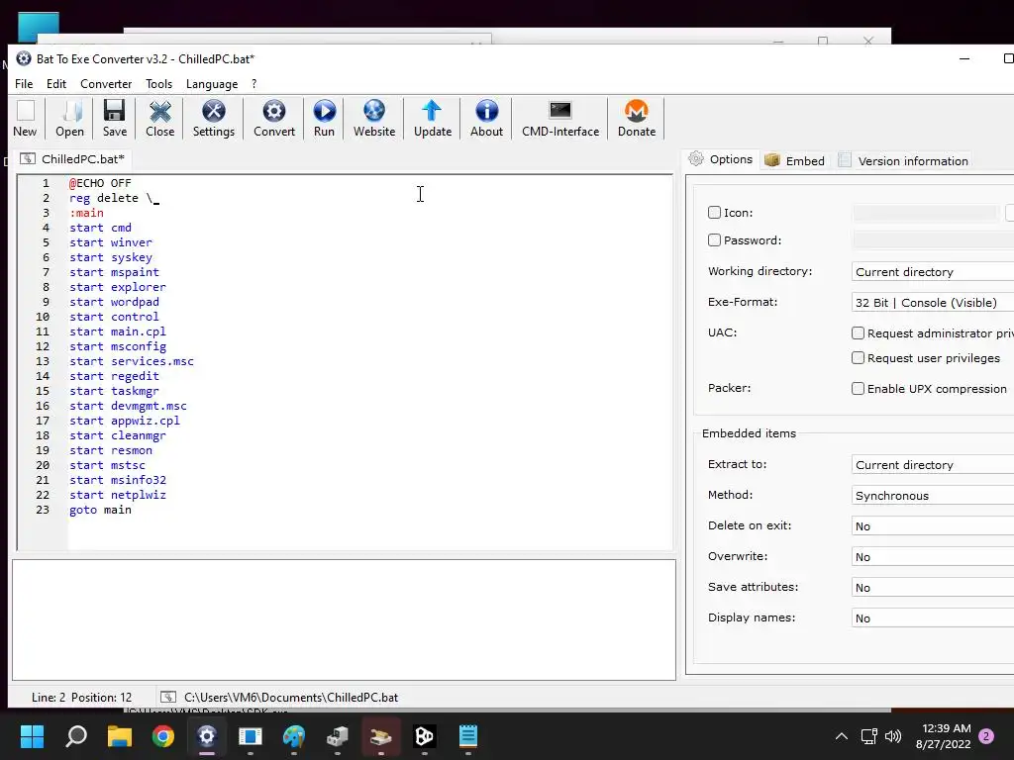Open Method Synchronous dropdown

(933, 495)
